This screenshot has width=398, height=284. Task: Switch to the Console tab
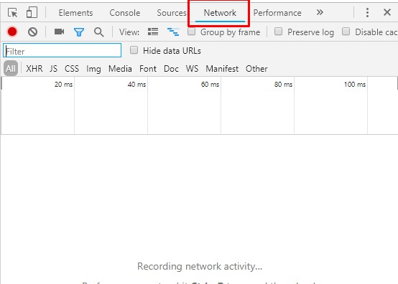pyautogui.click(x=125, y=13)
